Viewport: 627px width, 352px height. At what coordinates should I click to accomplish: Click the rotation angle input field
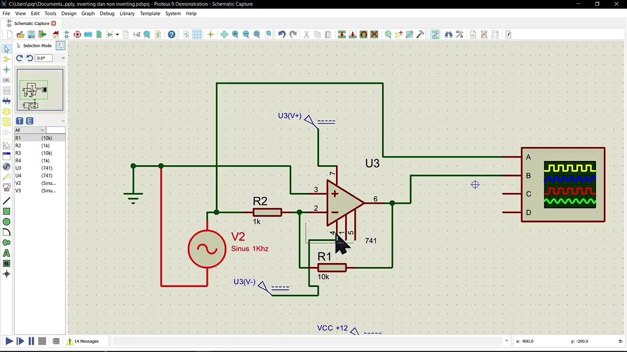(x=44, y=58)
